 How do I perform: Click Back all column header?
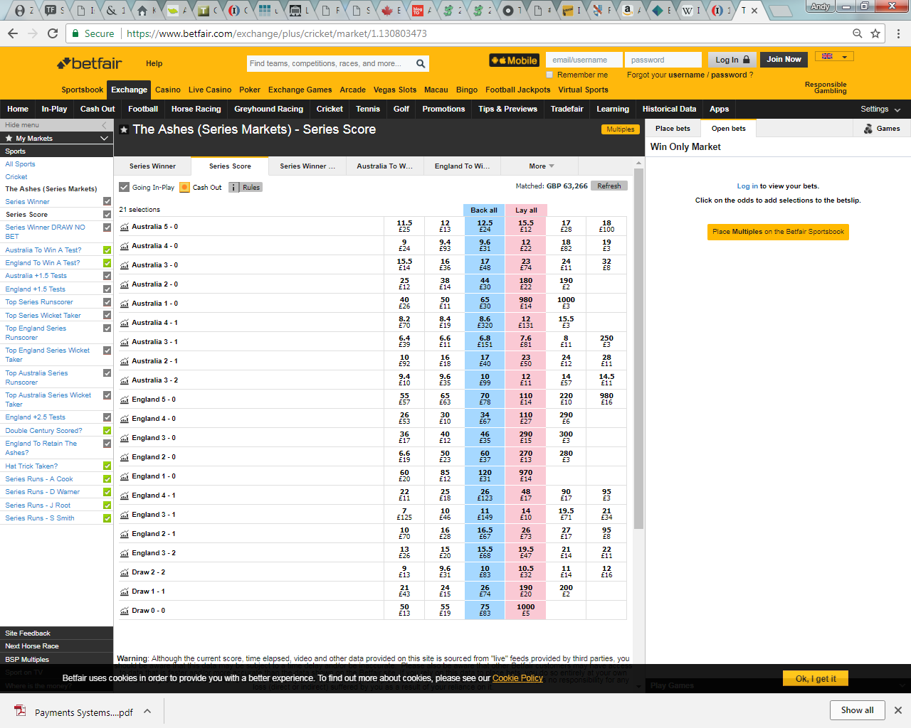pos(484,210)
